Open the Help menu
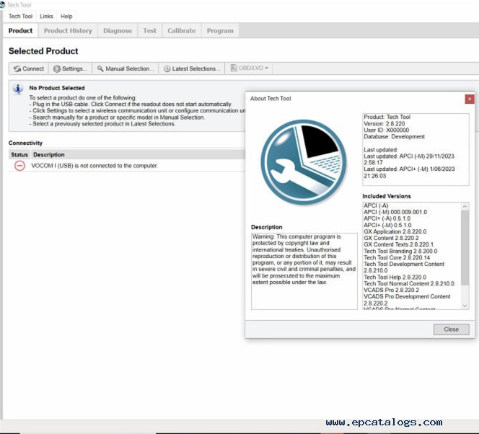This screenshot has width=479, height=434. (66, 16)
